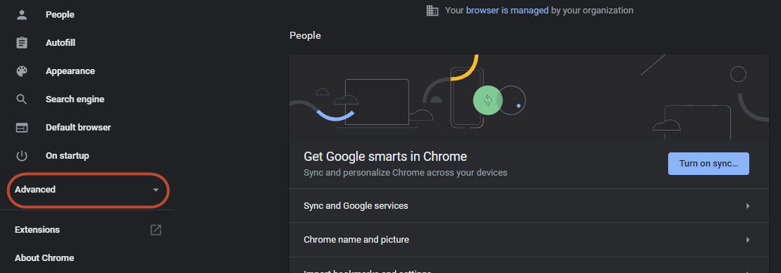Click arrow beside Sync and Google services
Viewport: 781px width, 273px height.
[748, 206]
